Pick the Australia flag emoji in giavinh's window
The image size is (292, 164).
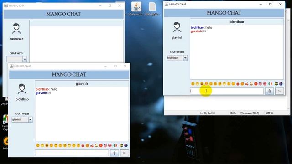(x=281, y=84)
